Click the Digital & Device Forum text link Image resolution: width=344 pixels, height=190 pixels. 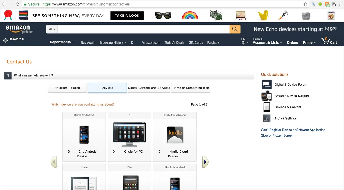pyautogui.click(x=291, y=85)
